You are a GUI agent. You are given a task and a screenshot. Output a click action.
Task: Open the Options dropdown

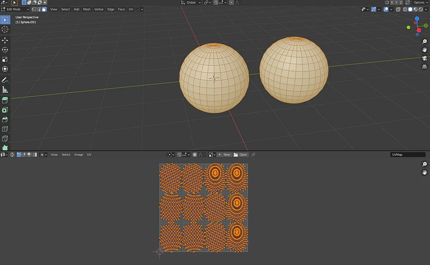[421, 3]
